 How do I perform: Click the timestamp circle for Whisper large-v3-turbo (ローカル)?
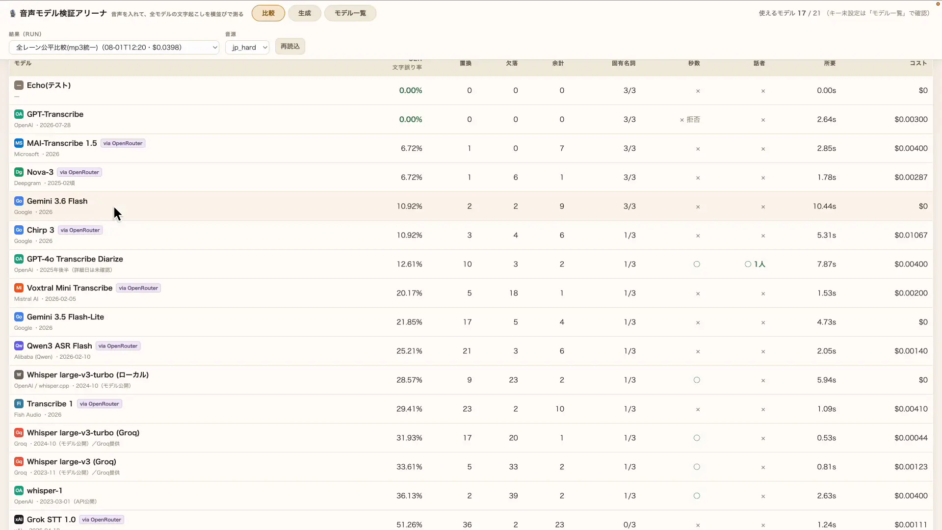click(x=697, y=380)
